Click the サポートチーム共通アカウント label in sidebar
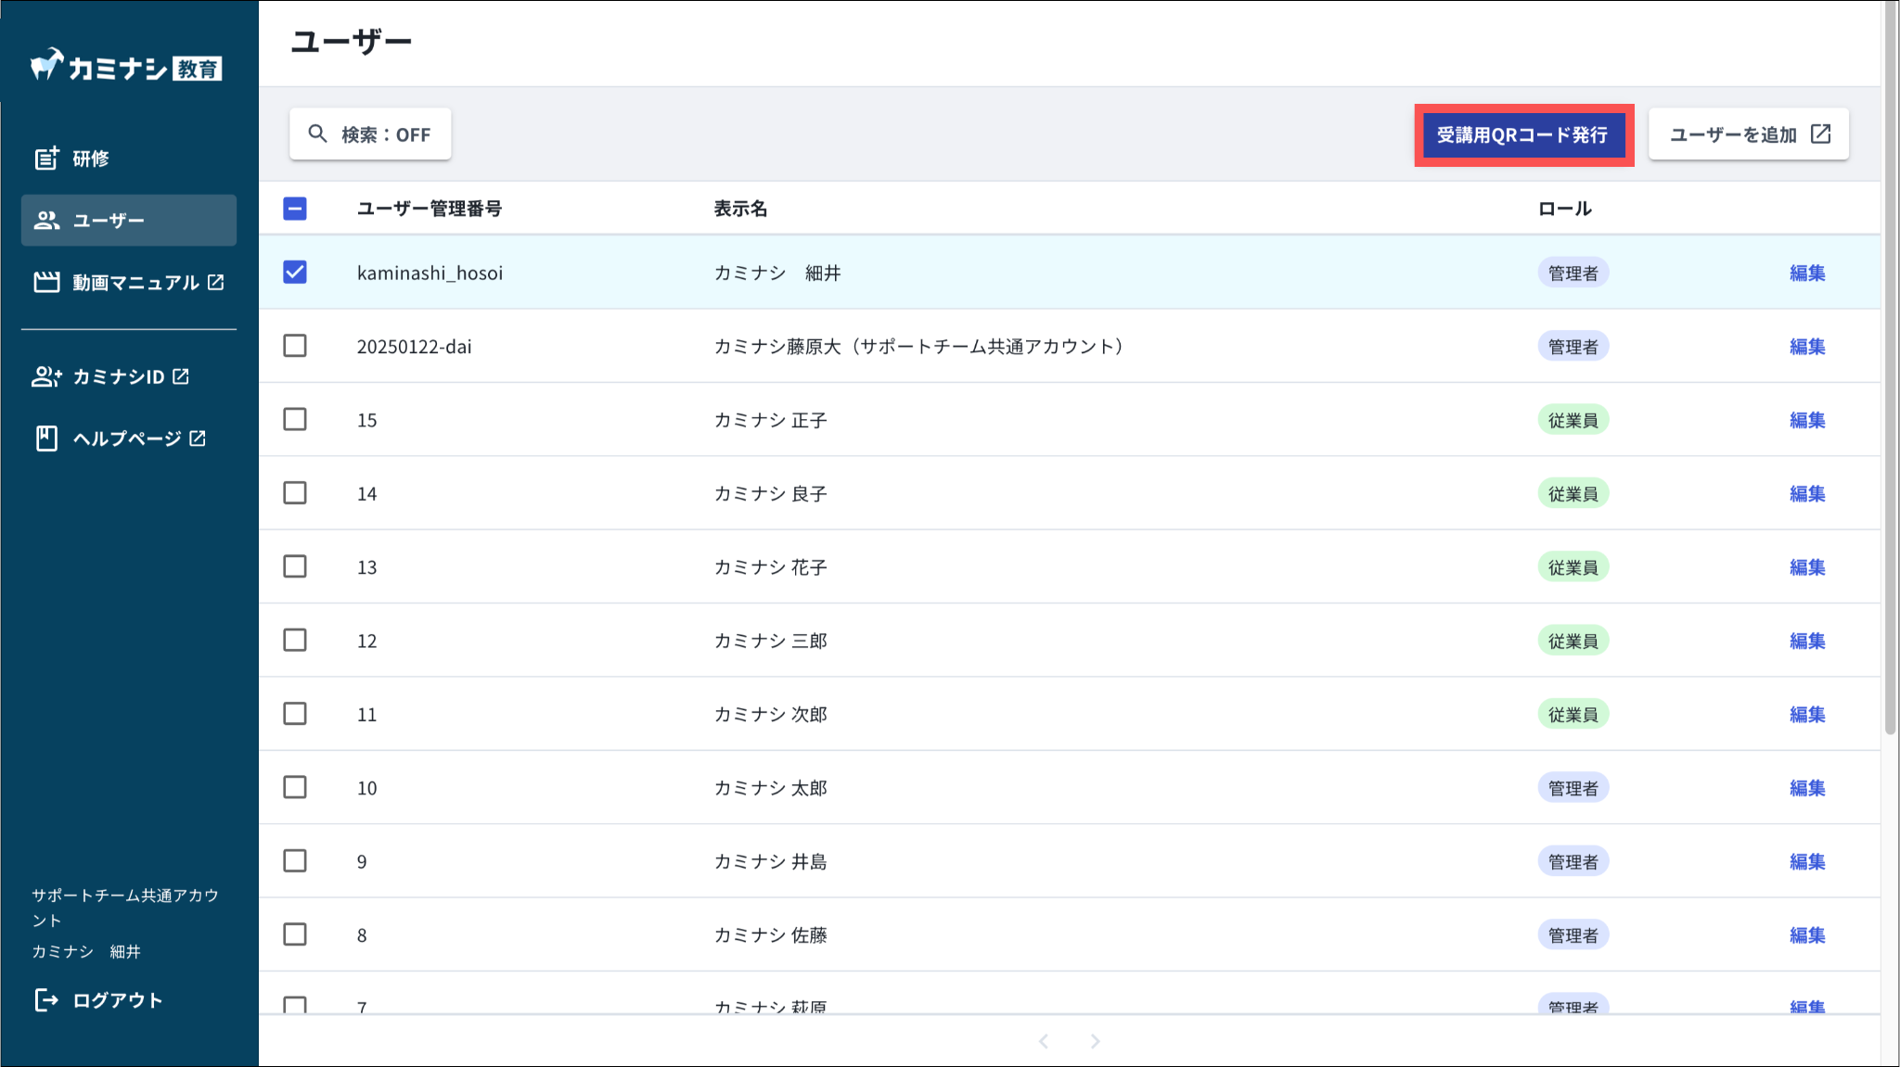The height and width of the screenshot is (1067, 1900). pyautogui.click(x=125, y=908)
